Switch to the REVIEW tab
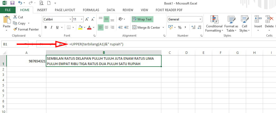The height and width of the screenshot is (113, 276). 128,10
